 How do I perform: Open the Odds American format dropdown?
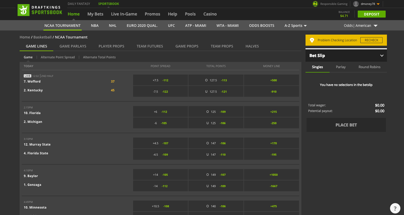(x=361, y=26)
